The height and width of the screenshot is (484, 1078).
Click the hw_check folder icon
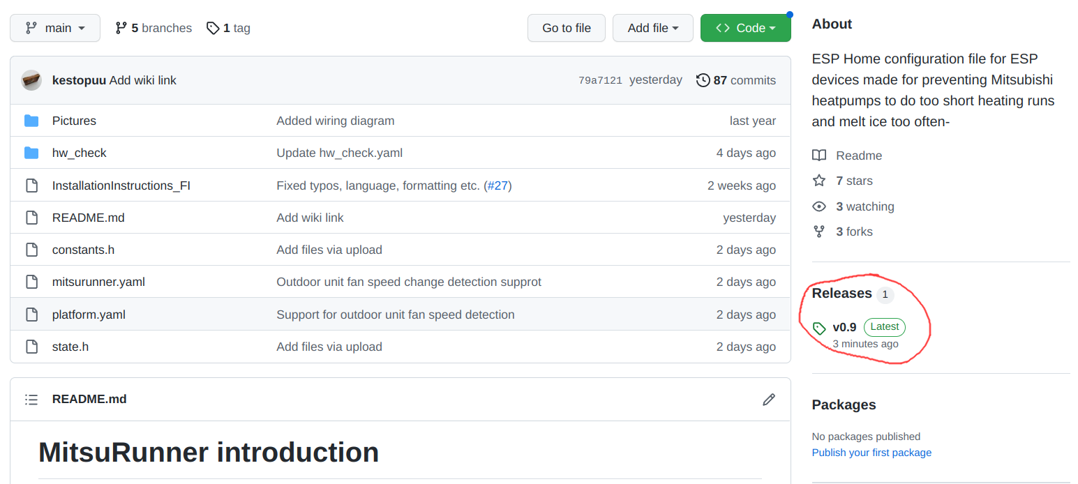tap(31, 153)
